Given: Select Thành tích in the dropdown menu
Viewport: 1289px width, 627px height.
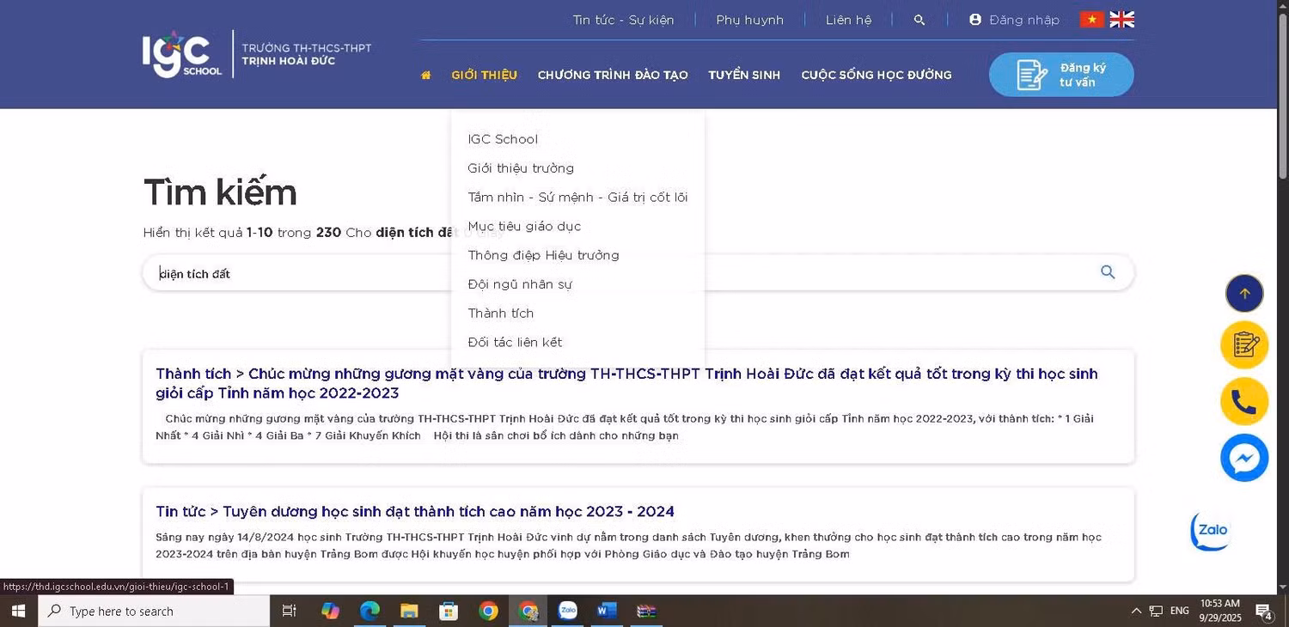Looking at the screenshot, I should [x=501, y=313].
